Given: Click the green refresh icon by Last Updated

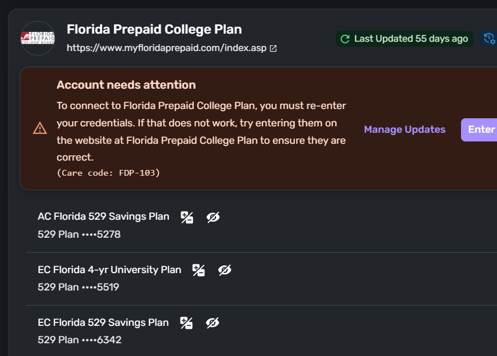Looking at the screenshot, I should point(345,39).
